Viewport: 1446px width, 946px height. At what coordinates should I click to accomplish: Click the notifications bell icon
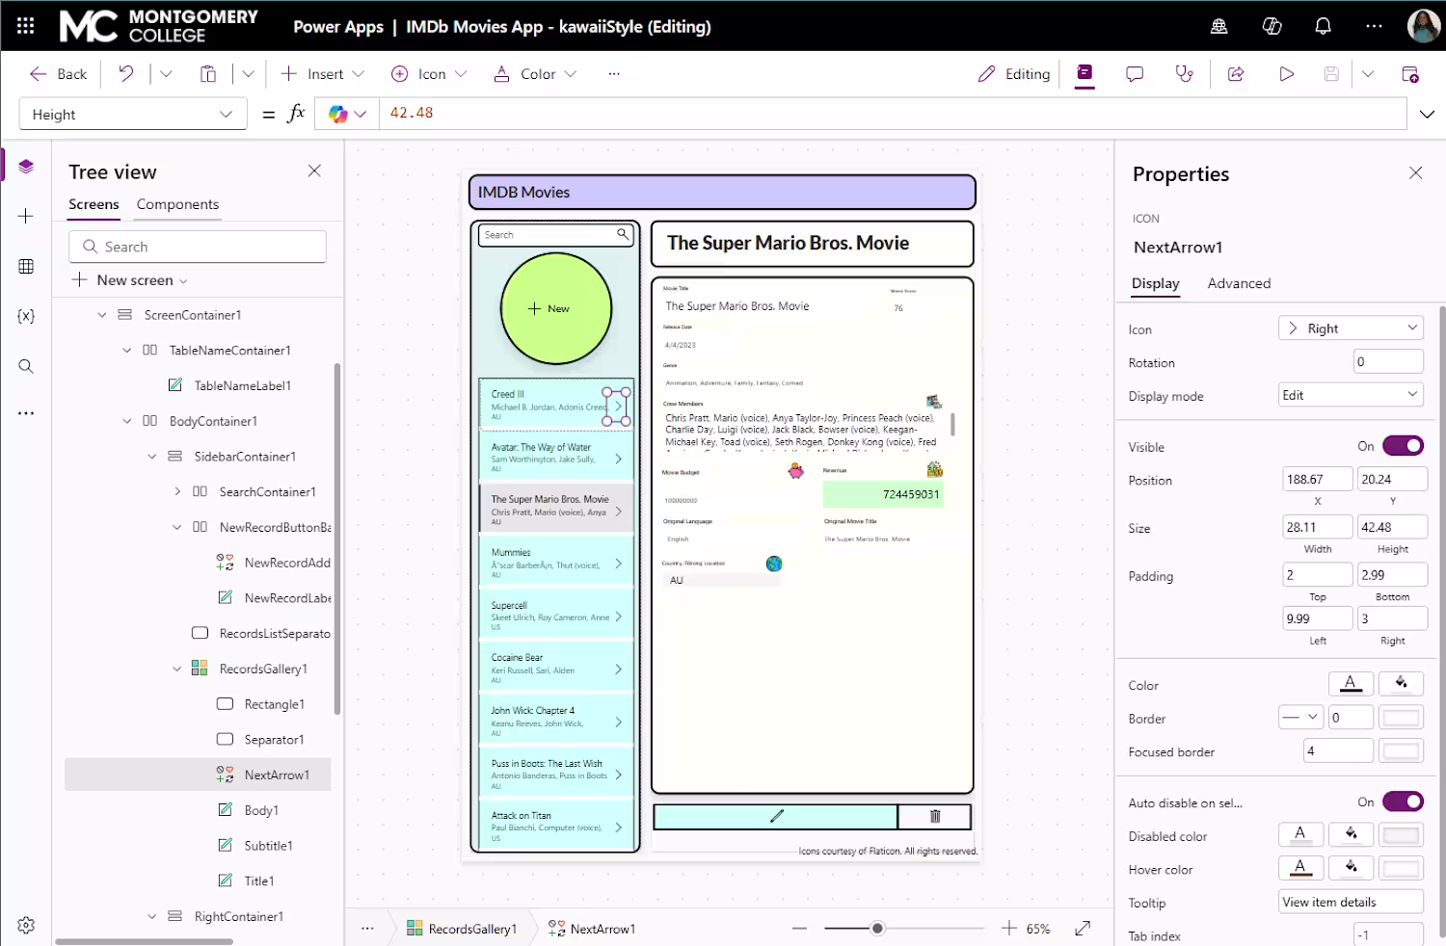pos(1324,26)
